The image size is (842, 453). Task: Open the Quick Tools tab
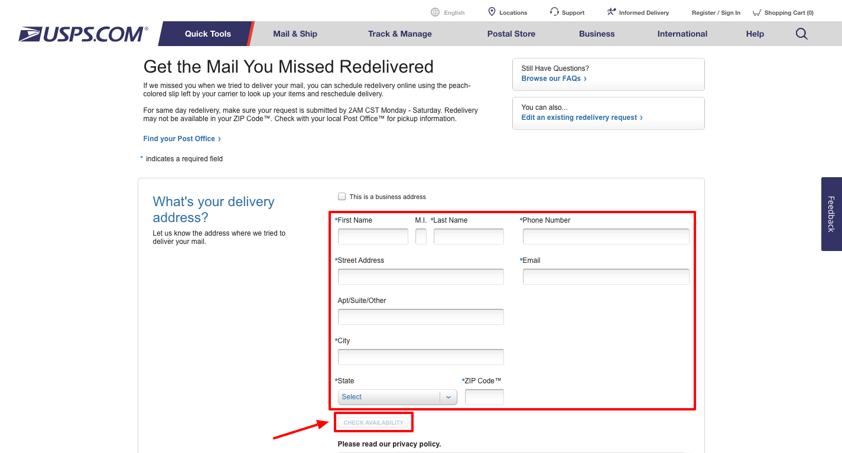[x=208, y=34]
